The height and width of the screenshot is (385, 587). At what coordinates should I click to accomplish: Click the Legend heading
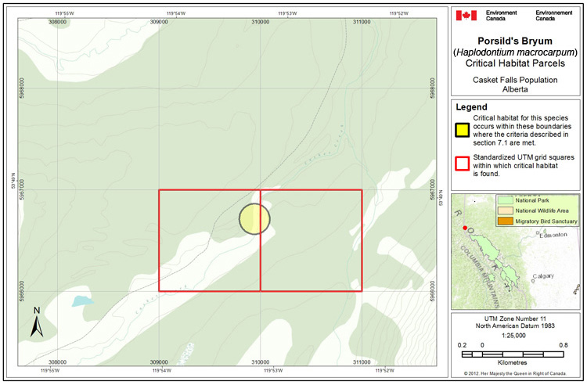click(x=471, y=107)
